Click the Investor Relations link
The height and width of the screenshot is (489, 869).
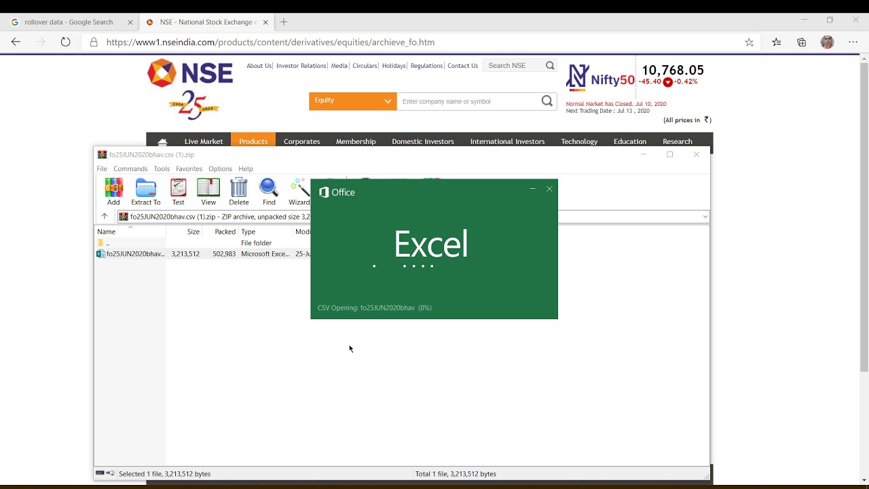[301, 66]
